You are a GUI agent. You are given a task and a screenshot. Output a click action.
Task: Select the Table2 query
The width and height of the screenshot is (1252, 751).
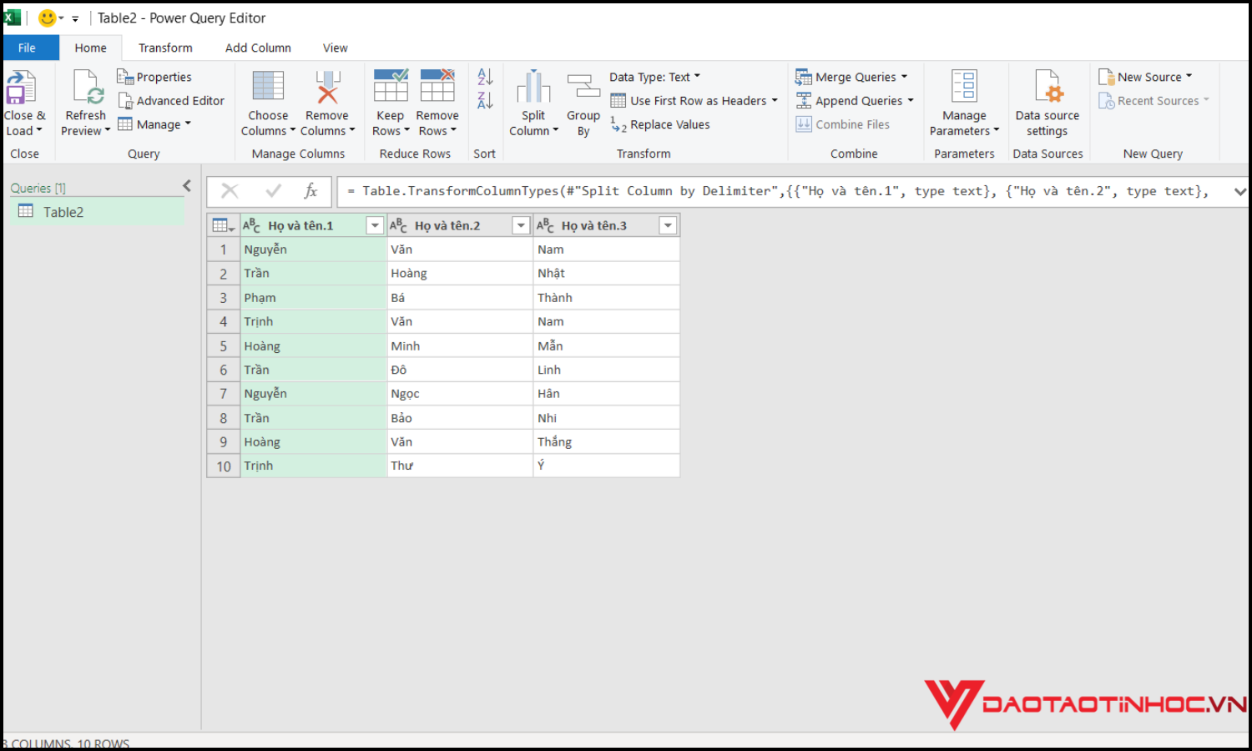pyautogui.click(x=63, y=212)
